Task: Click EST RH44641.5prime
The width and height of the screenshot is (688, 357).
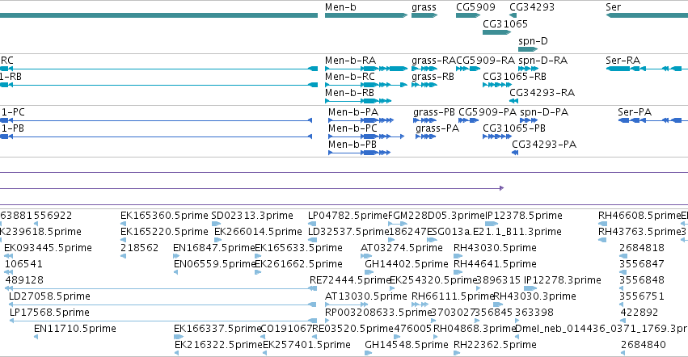Action: 458,272
